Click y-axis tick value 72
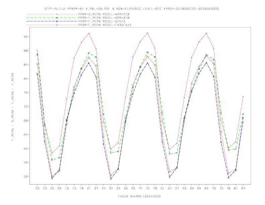 point(26,107)
